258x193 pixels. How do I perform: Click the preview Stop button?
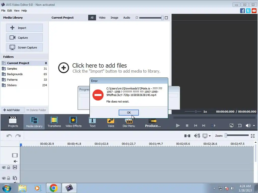coord(187,126)
